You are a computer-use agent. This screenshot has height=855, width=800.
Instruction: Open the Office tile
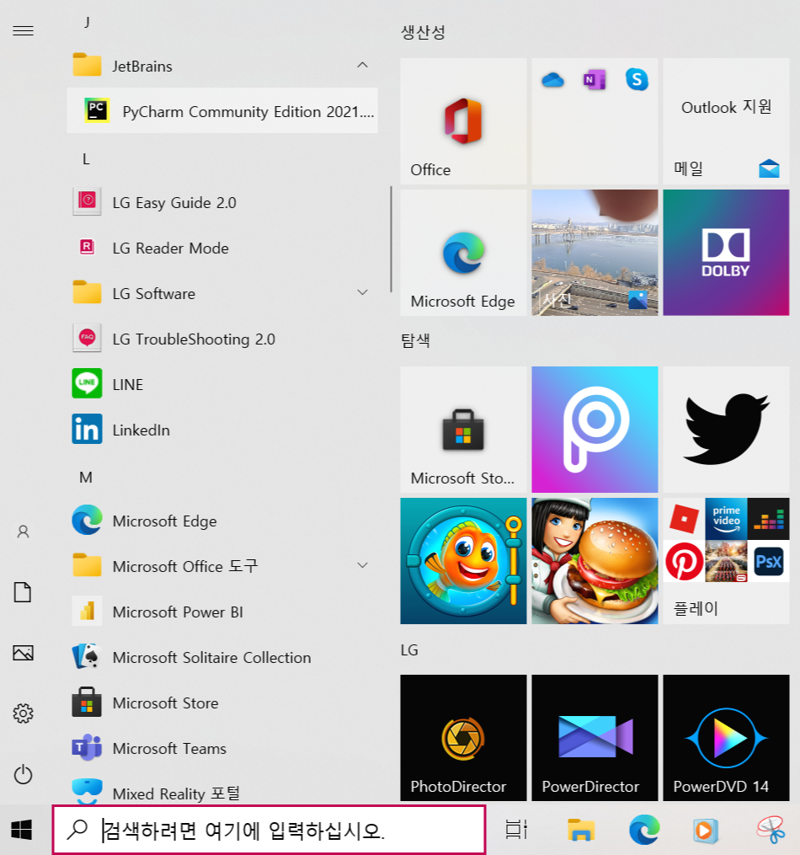tap(463, 121)
